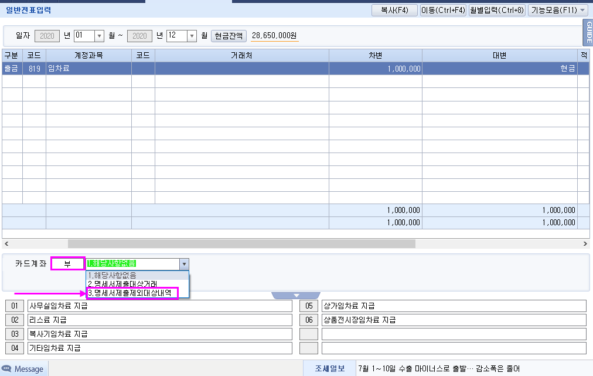This screenshot has height=376, width=593.
Task: Click the 02 summary code button
Action: (x=15, y=320)
